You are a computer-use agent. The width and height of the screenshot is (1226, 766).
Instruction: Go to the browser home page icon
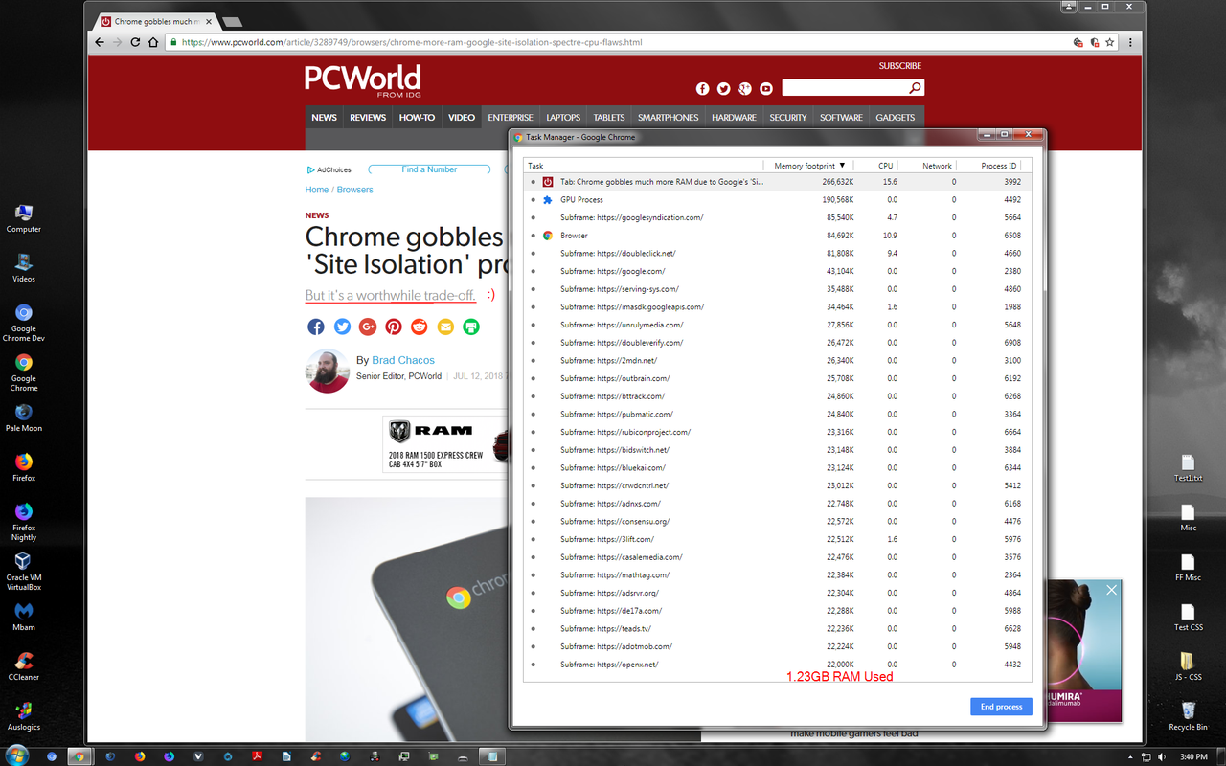[152, 42]
